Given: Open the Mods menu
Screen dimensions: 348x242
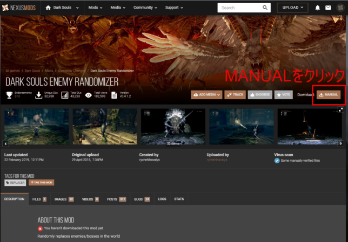Looking at the screenshot, I should point(95,8).
